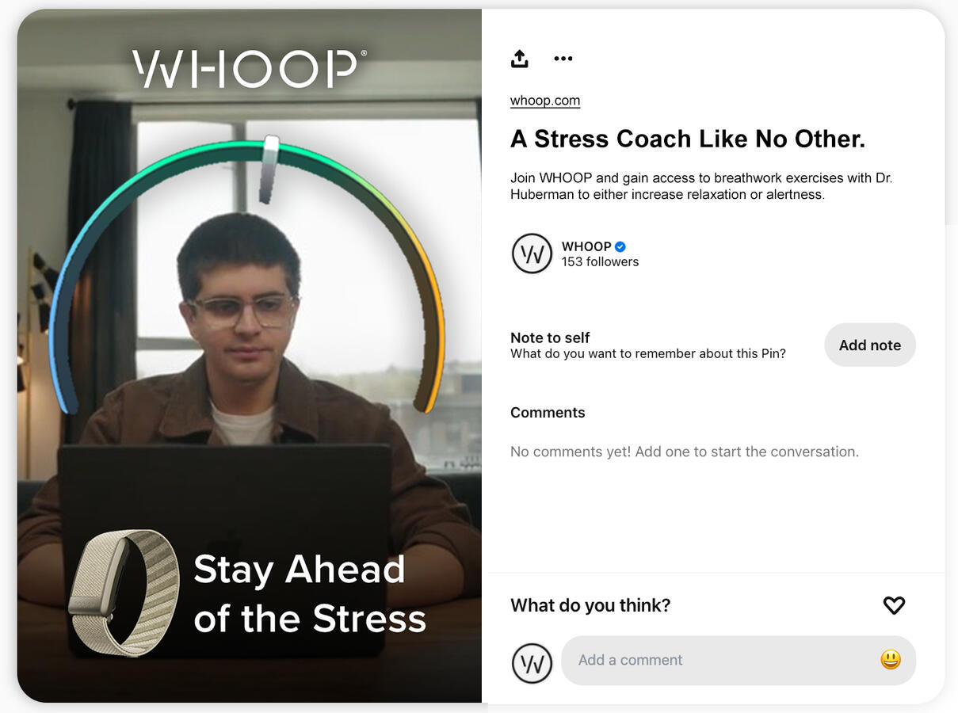Click the WHOOP profile avatar above followers

coord(532,254)
